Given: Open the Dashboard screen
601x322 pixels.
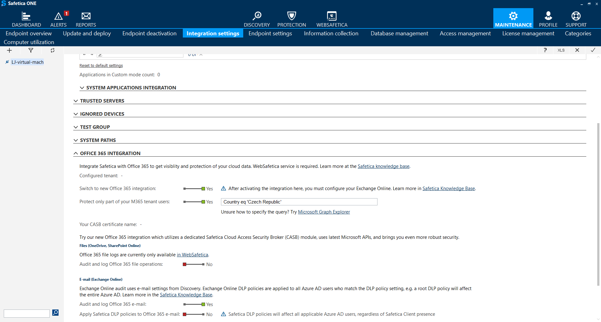Looking at the screenshot, I should tap(26, 18).
